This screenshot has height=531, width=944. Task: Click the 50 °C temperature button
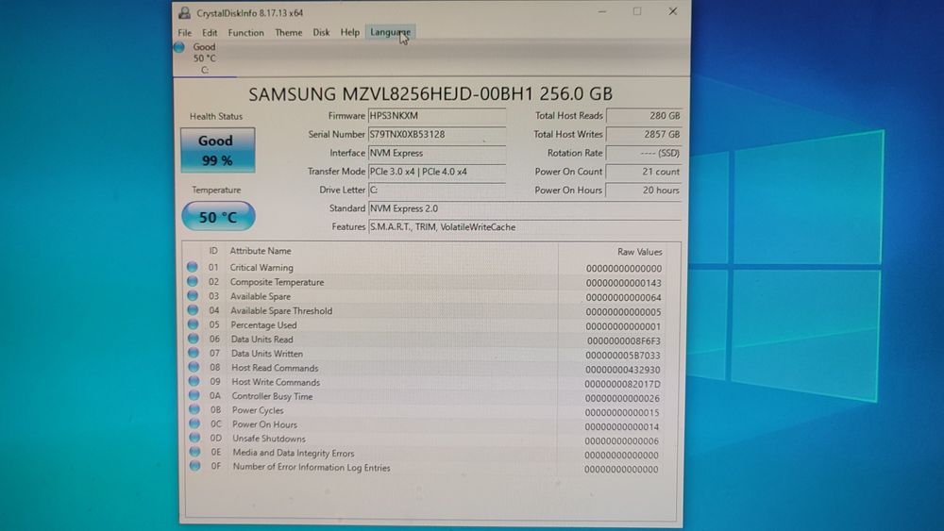pyautogui.click(x=218, y=216)
